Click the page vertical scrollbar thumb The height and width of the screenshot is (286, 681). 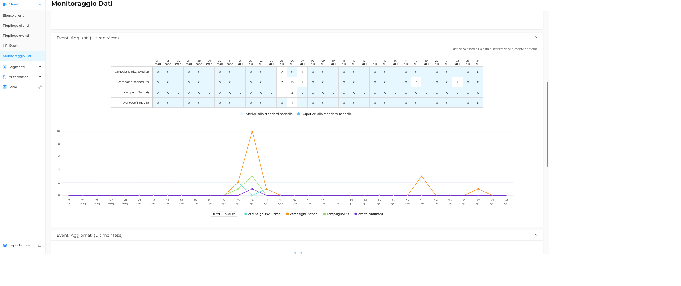point(547,124)
